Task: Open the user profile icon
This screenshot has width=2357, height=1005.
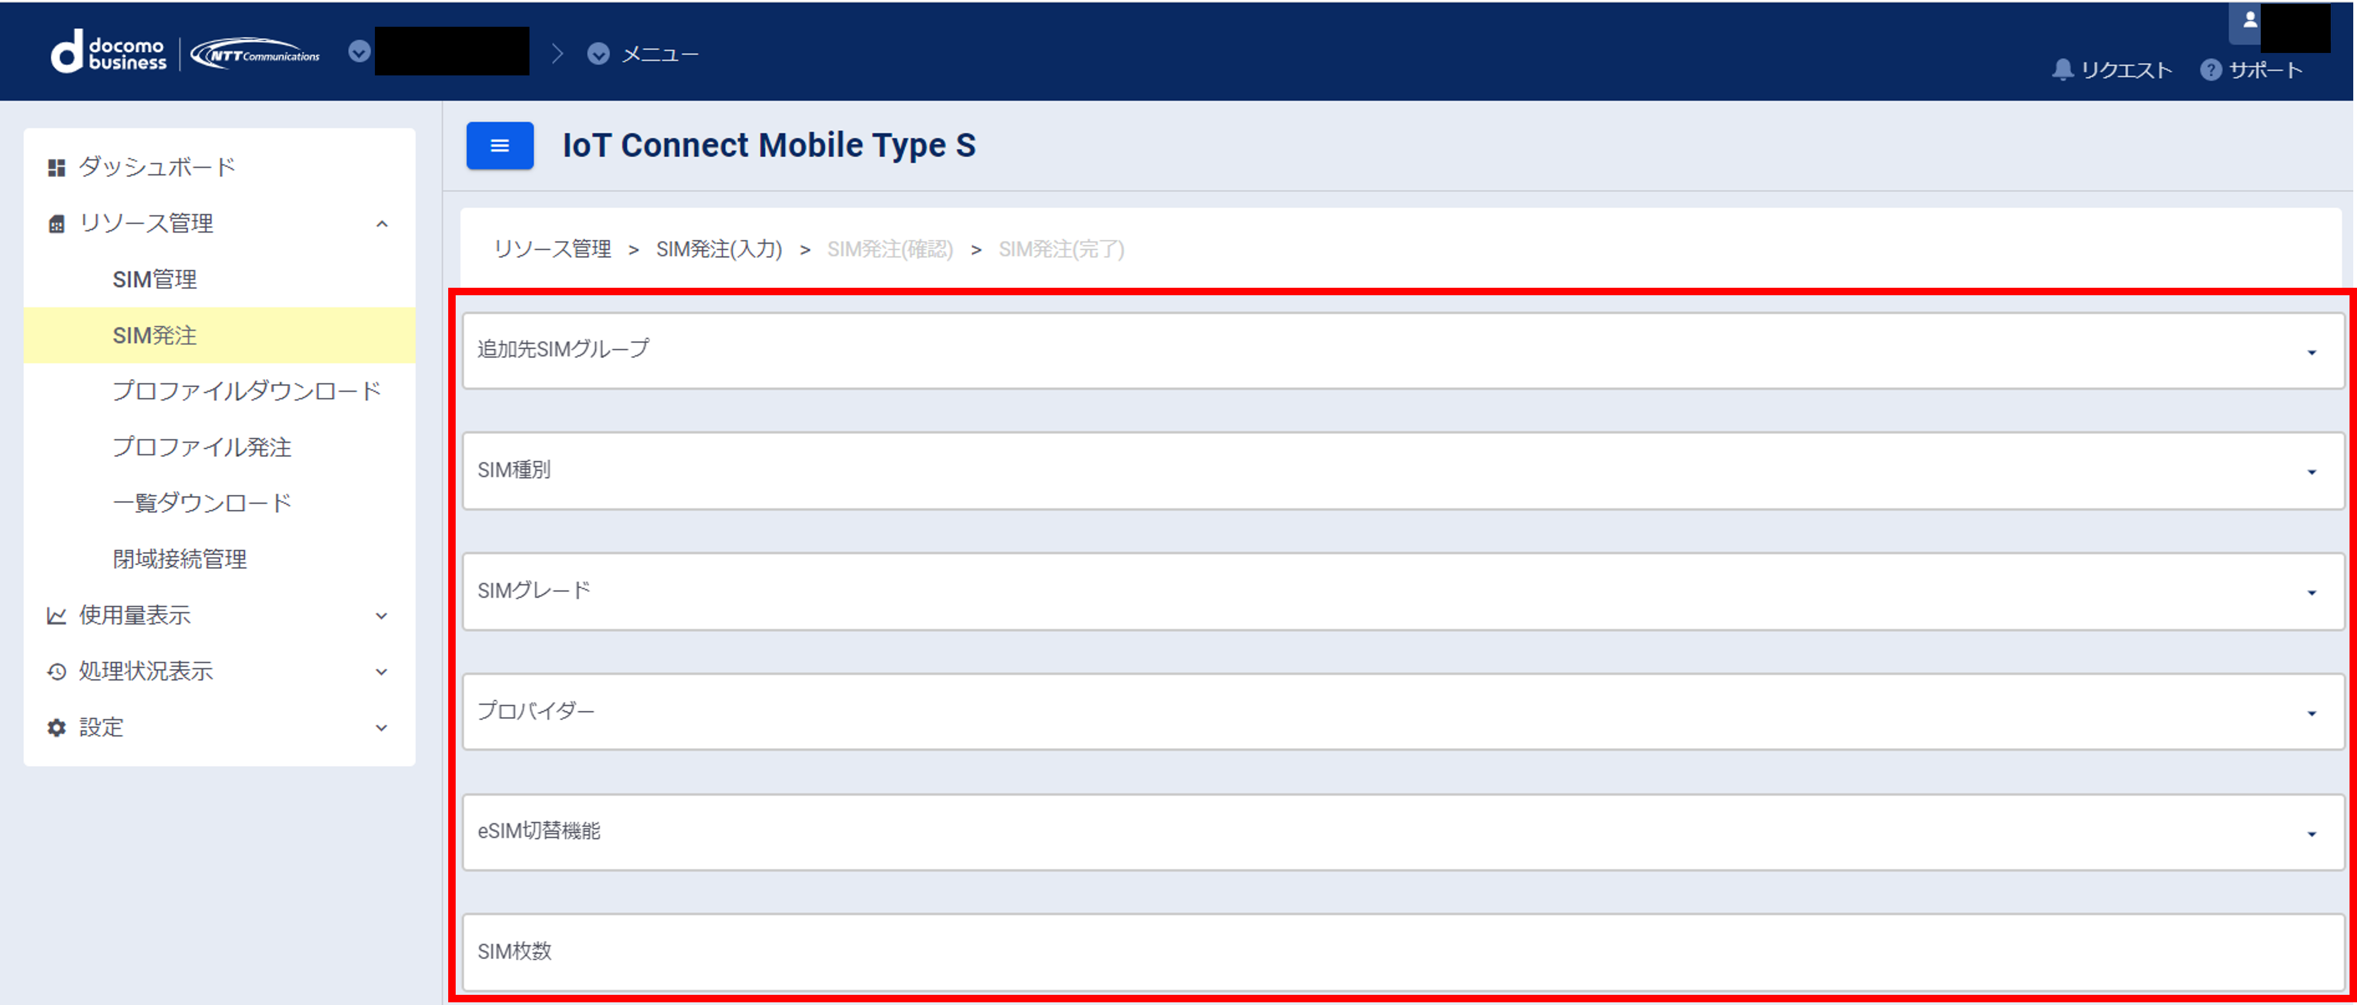Action: [x=2249, y=20]
